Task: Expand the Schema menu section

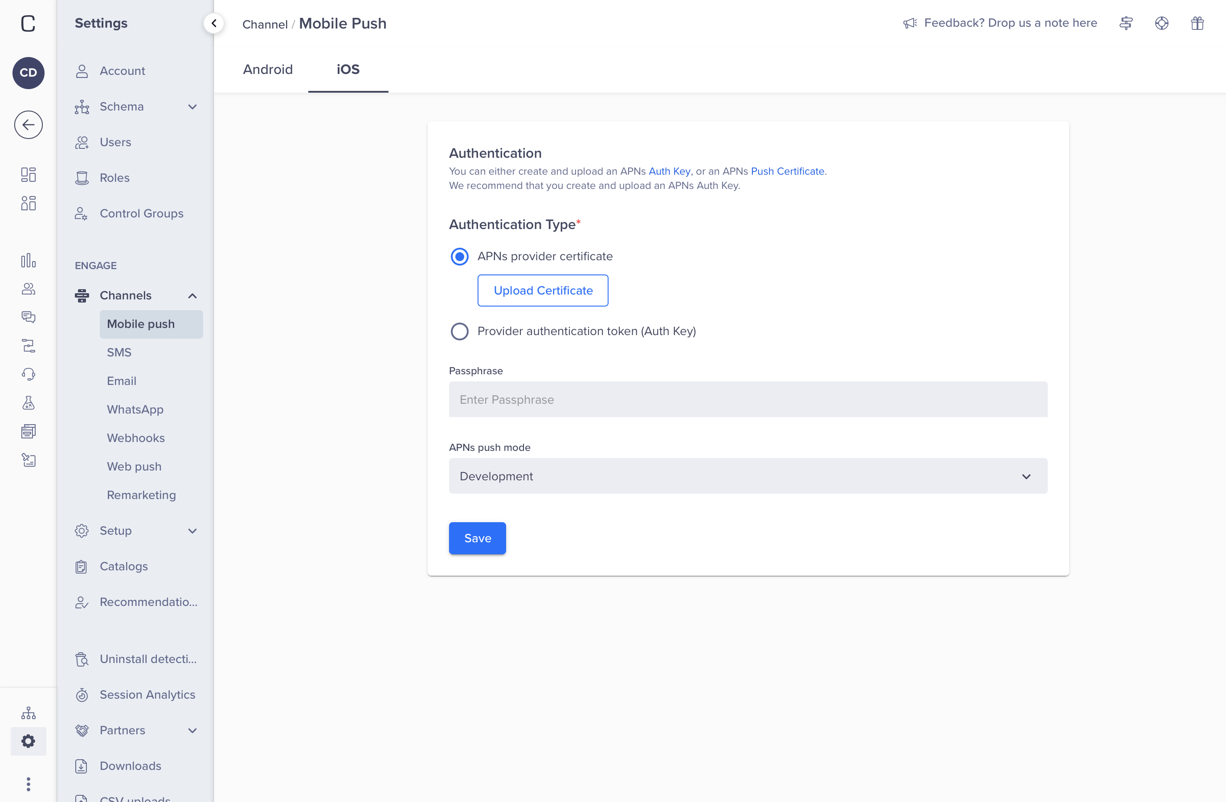Action: (192, 106)
